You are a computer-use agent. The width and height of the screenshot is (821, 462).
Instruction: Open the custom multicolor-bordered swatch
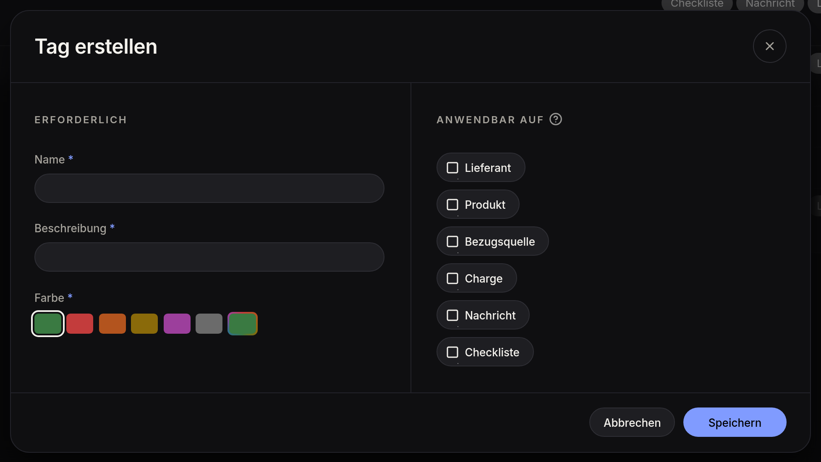pyautogui.click(x=243, y=324)
